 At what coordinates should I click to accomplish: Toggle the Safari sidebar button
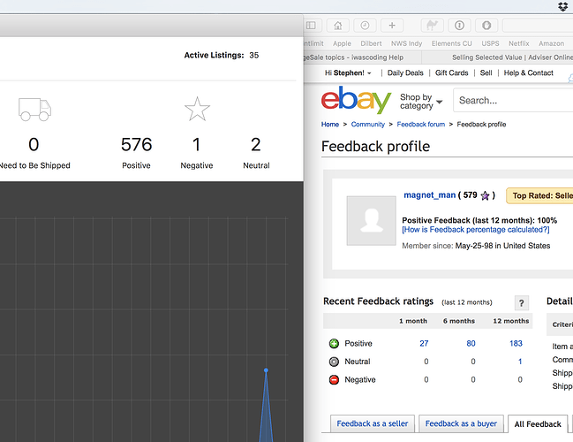(x=311, y=26)
